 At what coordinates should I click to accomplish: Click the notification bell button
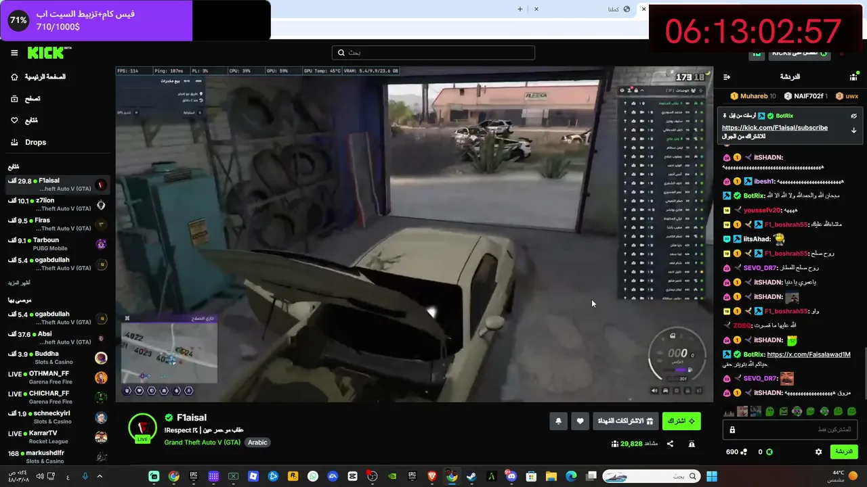[558, 421]
